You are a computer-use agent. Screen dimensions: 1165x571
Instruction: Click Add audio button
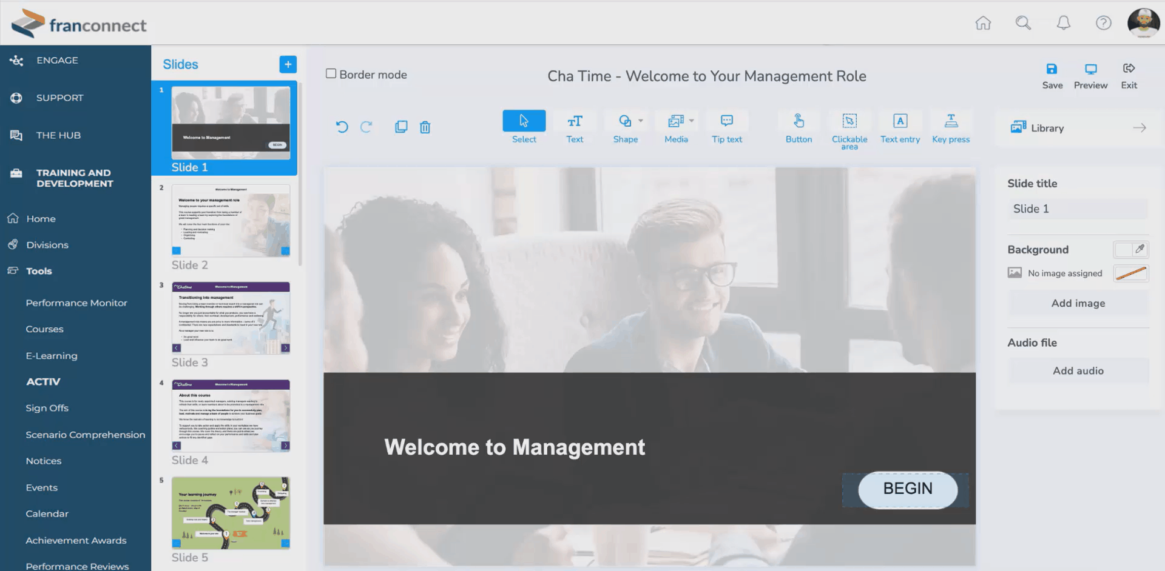1078,370
